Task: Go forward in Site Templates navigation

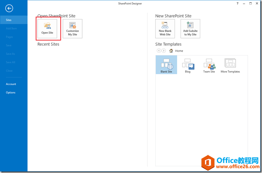Action: pyautogui.click(x=164, y=51)
